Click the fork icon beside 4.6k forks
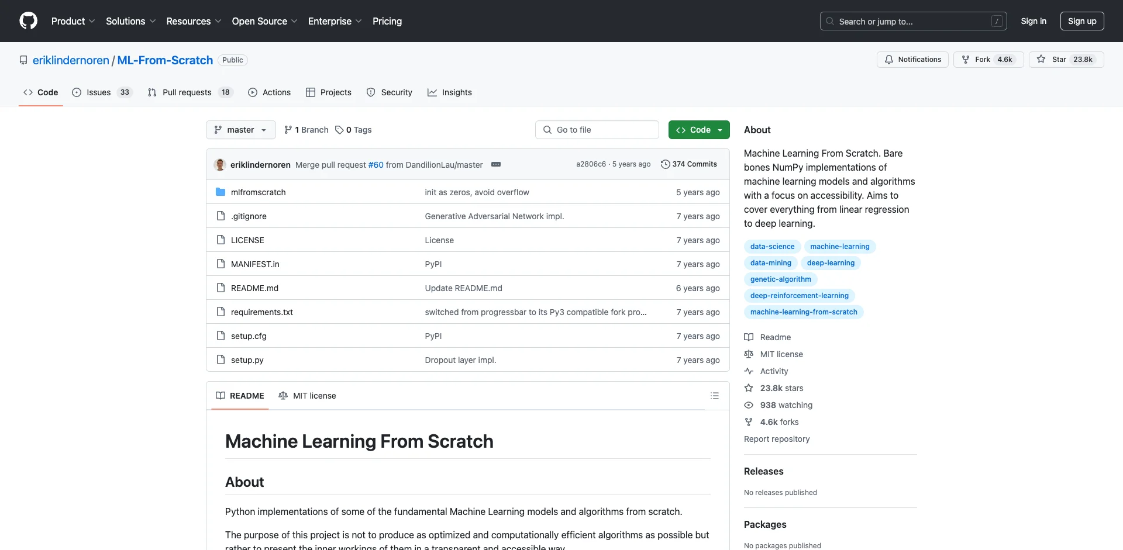The height and width of the screenshot is (550, 1123). point(749,422)
